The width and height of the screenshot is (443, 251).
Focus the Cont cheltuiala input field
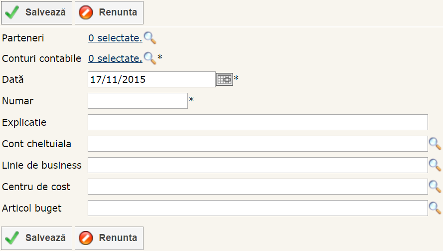258,144
